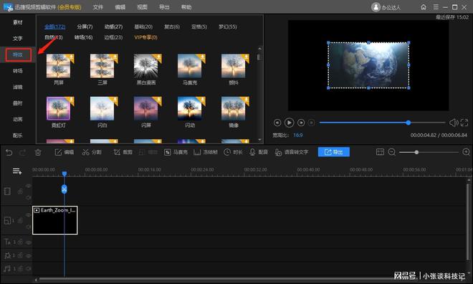Click the blue 导出 export button

334,152
